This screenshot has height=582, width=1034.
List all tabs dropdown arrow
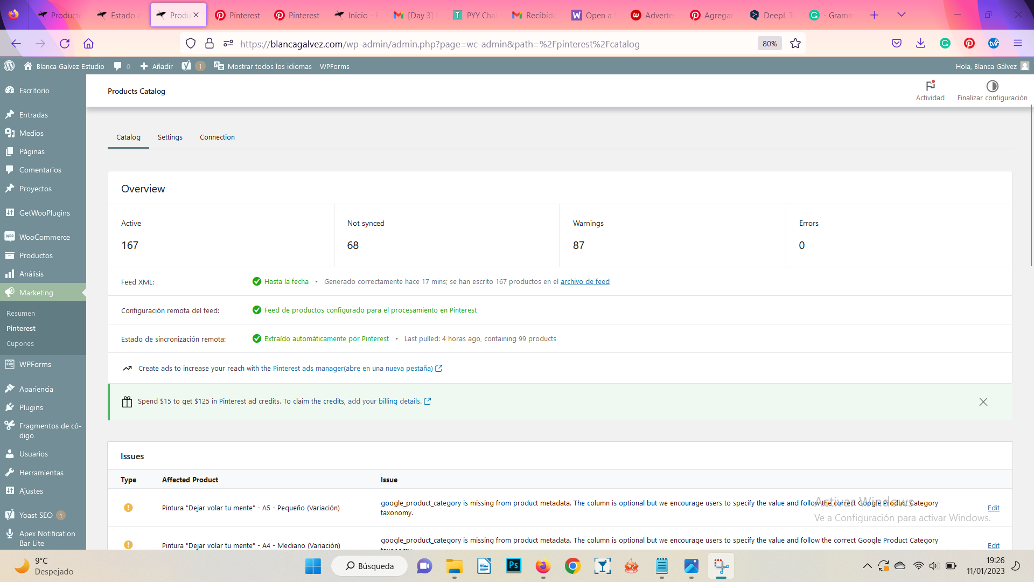(901, 15)
